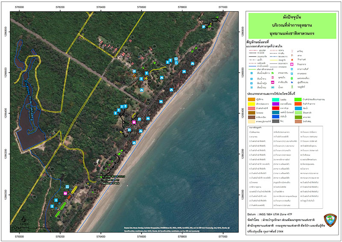The width and height of the screenshot is (342, 242).
Task: Open the numbered building list table
Action: click(x=285, y=167)
